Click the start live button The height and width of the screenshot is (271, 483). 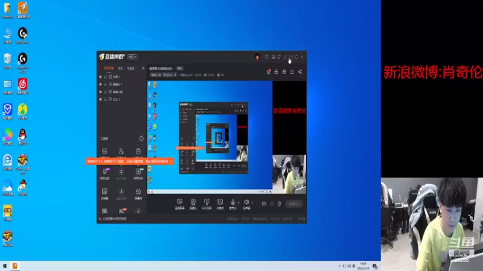[x=294, y=204]
